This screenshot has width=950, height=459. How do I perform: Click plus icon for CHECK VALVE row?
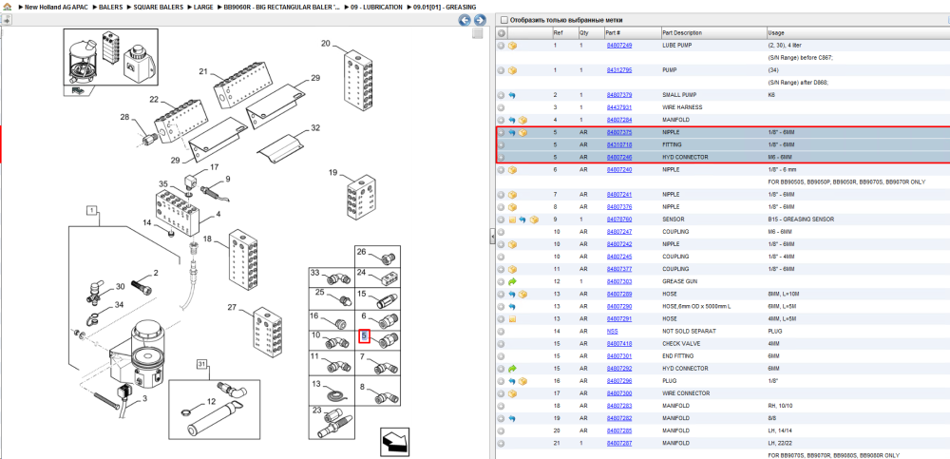point(501,344)
